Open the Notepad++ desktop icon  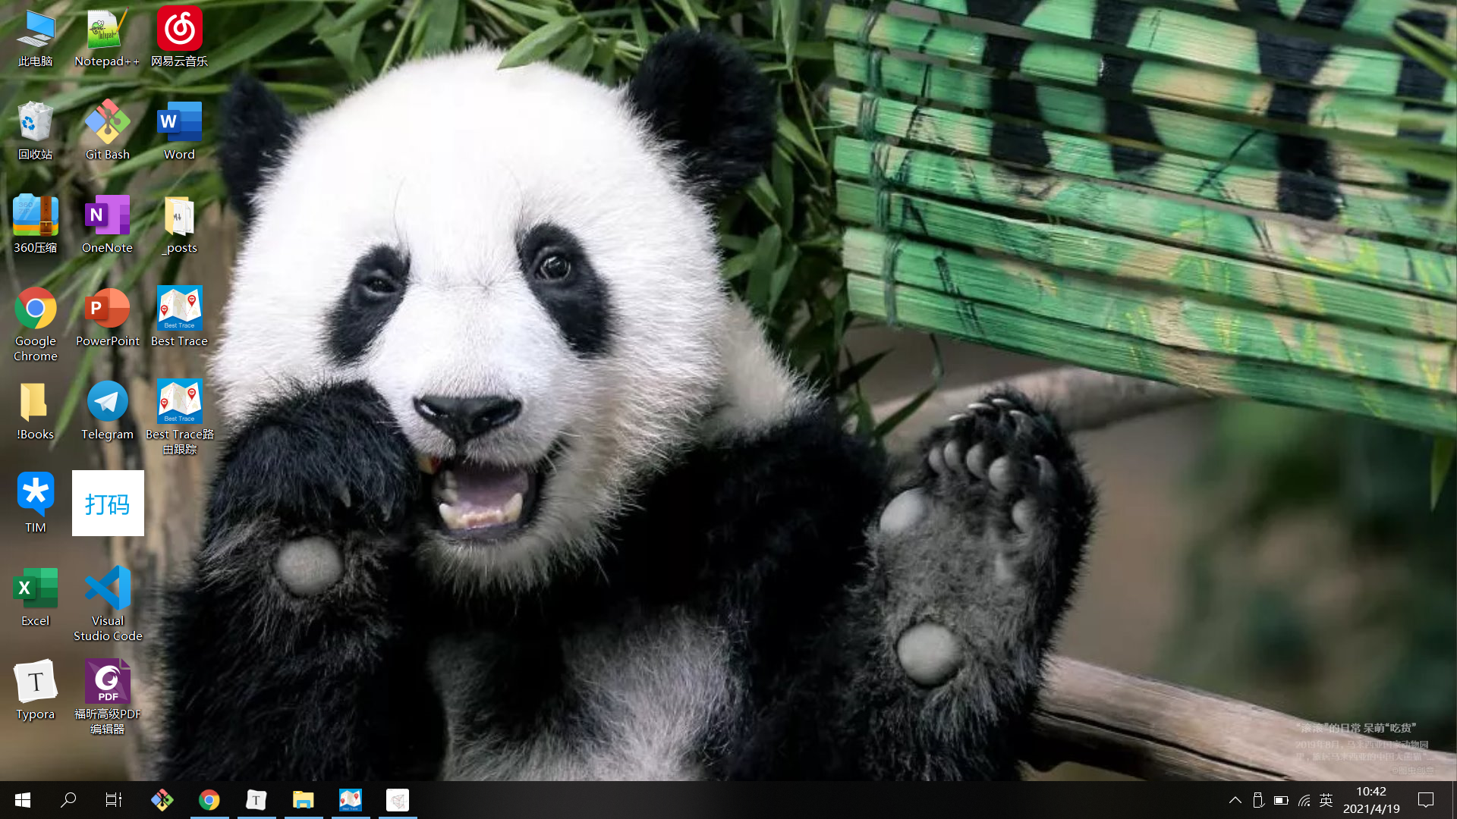[x=106, y=38]
